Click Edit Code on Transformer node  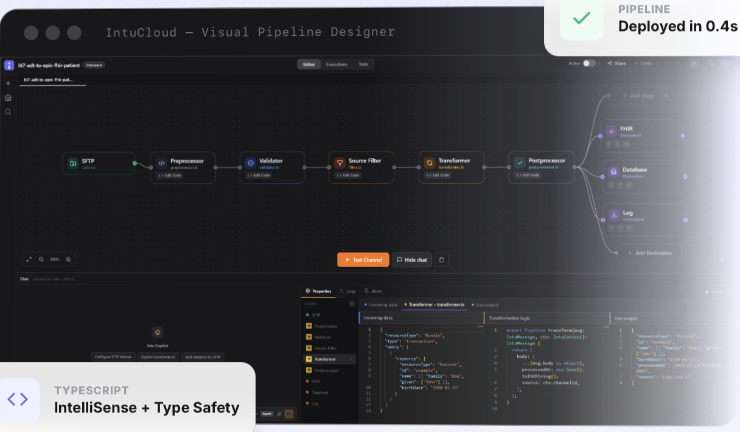(x=436, y=175)
